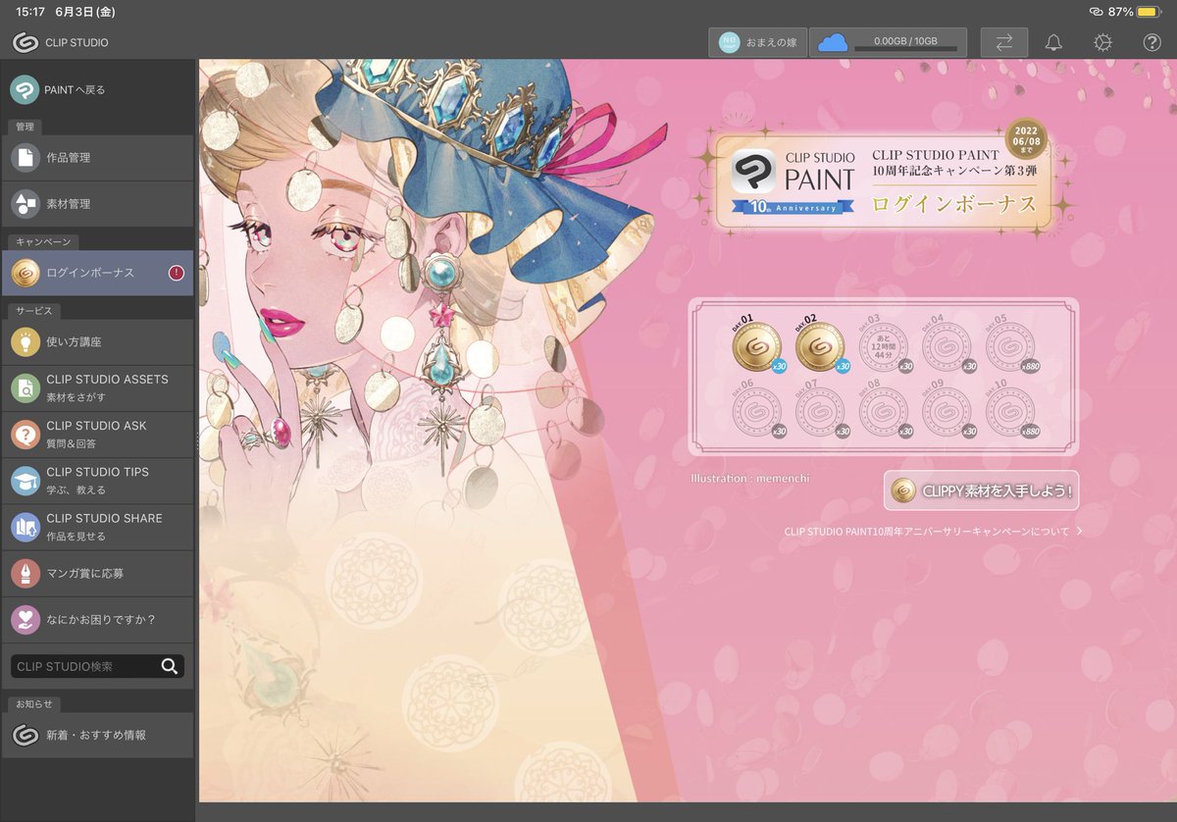
Task: Open CLIP STUDIO ASSETS 素材をさがす
Action: pyautogui.click(x=97, y=387)
